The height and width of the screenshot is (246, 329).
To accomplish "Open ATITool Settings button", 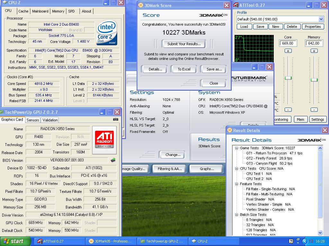I will pyautogui.click(x=317, y=119).
